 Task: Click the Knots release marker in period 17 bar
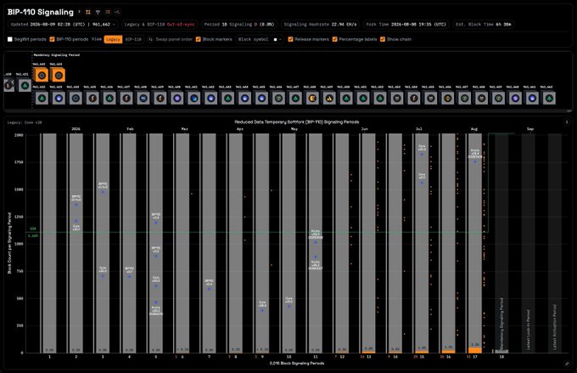pos(475,161)
